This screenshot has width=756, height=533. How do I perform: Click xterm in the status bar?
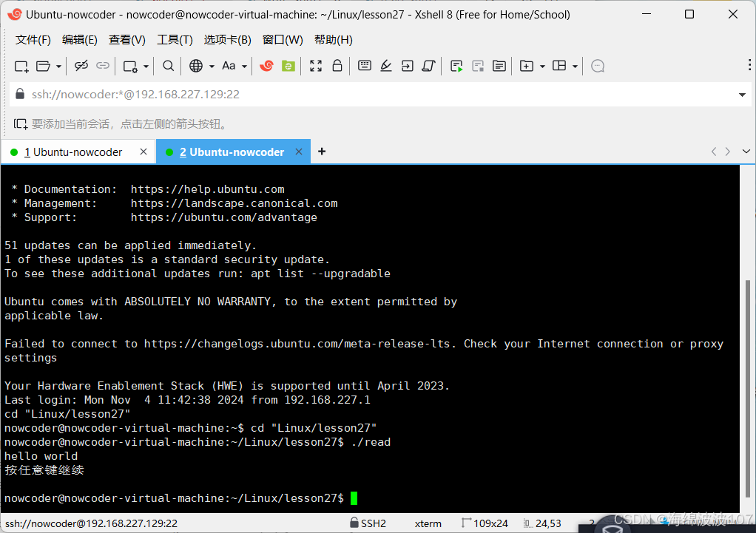428,523
